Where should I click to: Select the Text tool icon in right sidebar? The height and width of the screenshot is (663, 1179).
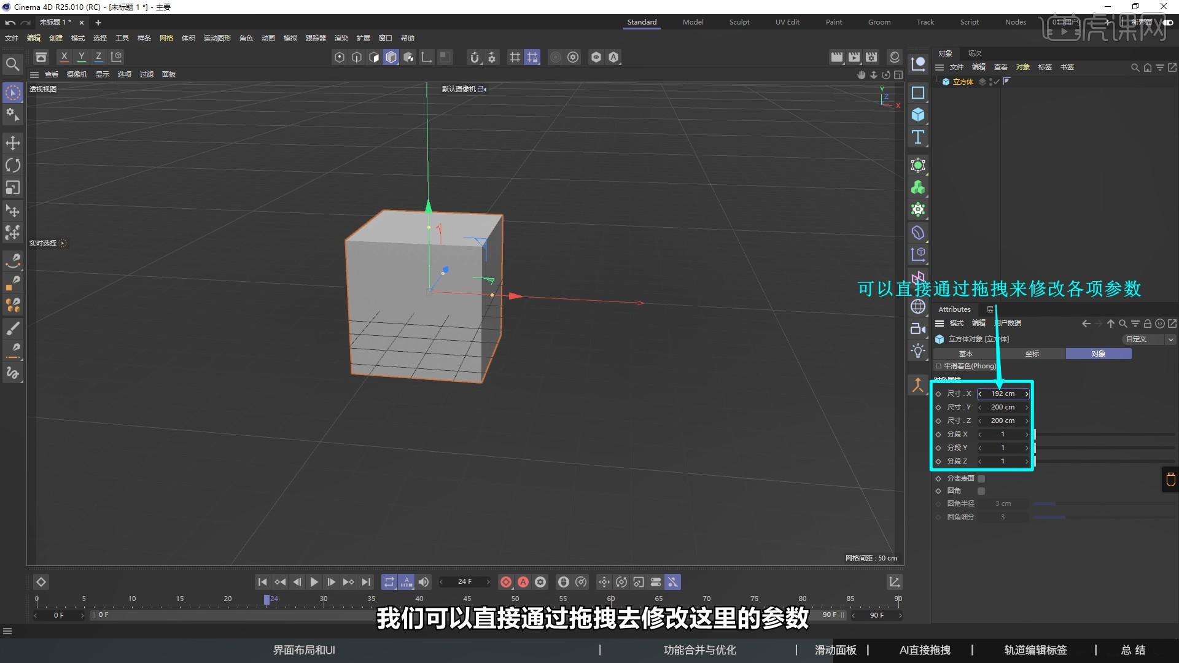pos(918,138)
